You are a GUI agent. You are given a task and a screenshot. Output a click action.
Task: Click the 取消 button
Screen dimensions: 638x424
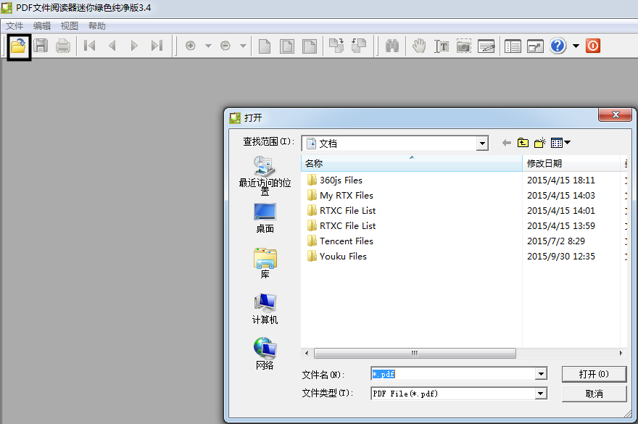(x=594, y=394)
